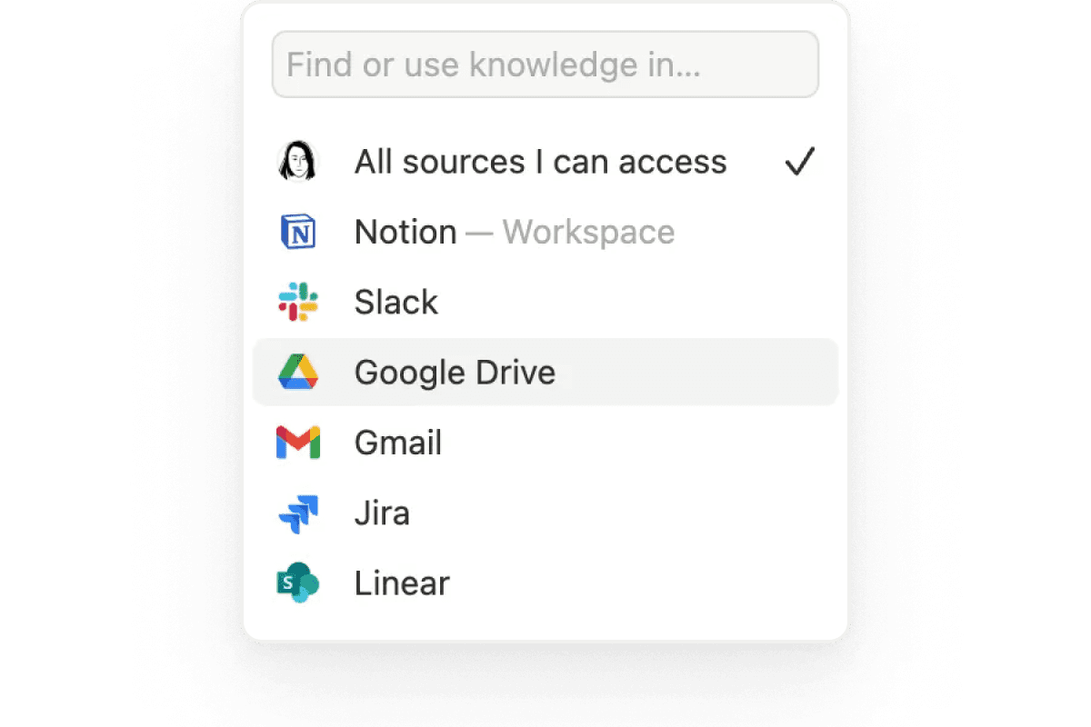
Task: Click the colorful Slack logo icon
Action: coord(297,302)
